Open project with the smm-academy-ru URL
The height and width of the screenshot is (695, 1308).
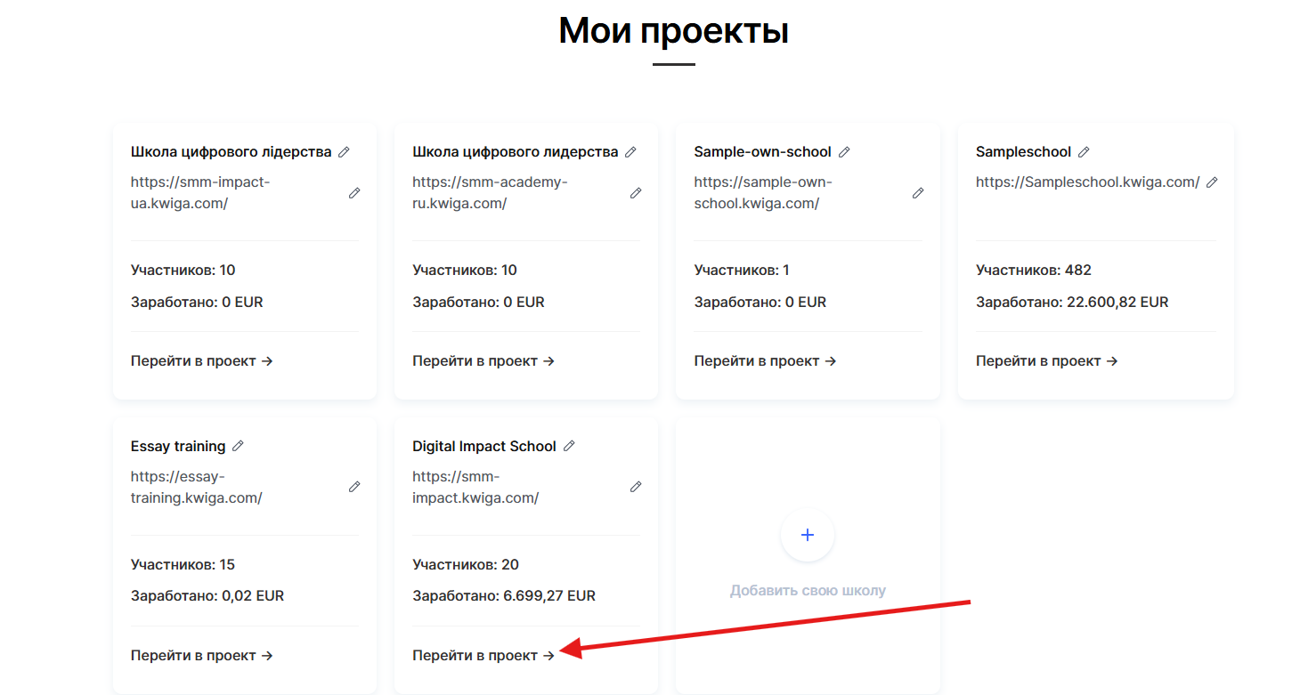point(483,361)
